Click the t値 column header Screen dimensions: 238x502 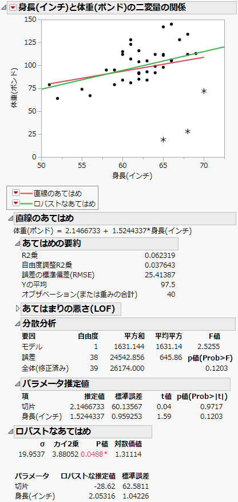(166, 397)
